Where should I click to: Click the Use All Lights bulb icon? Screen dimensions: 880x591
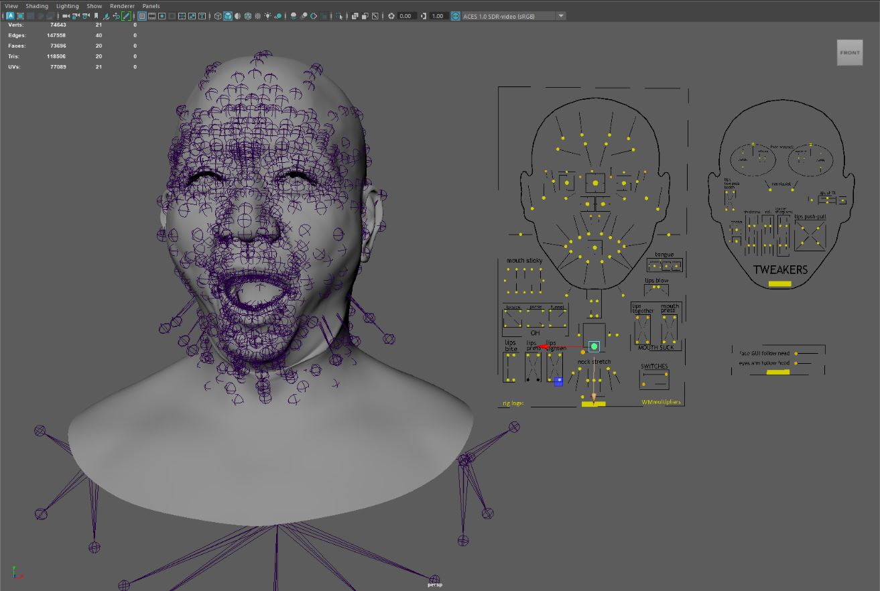tap(268, 16)
